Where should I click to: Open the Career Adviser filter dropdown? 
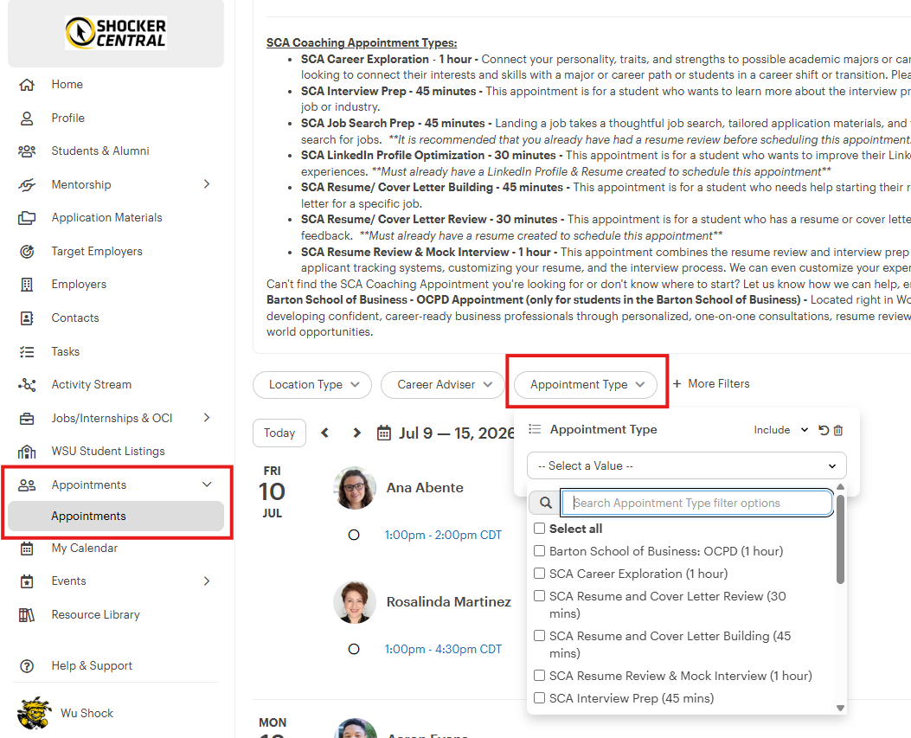[443, 385]
